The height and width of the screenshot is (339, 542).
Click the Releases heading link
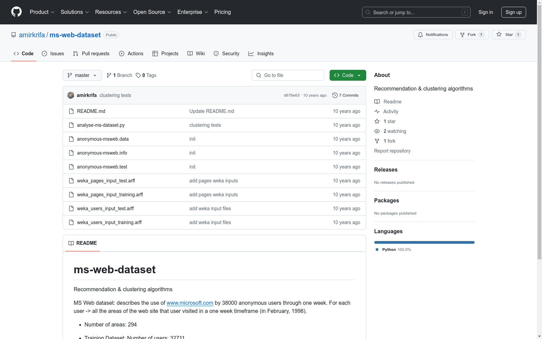386,169
